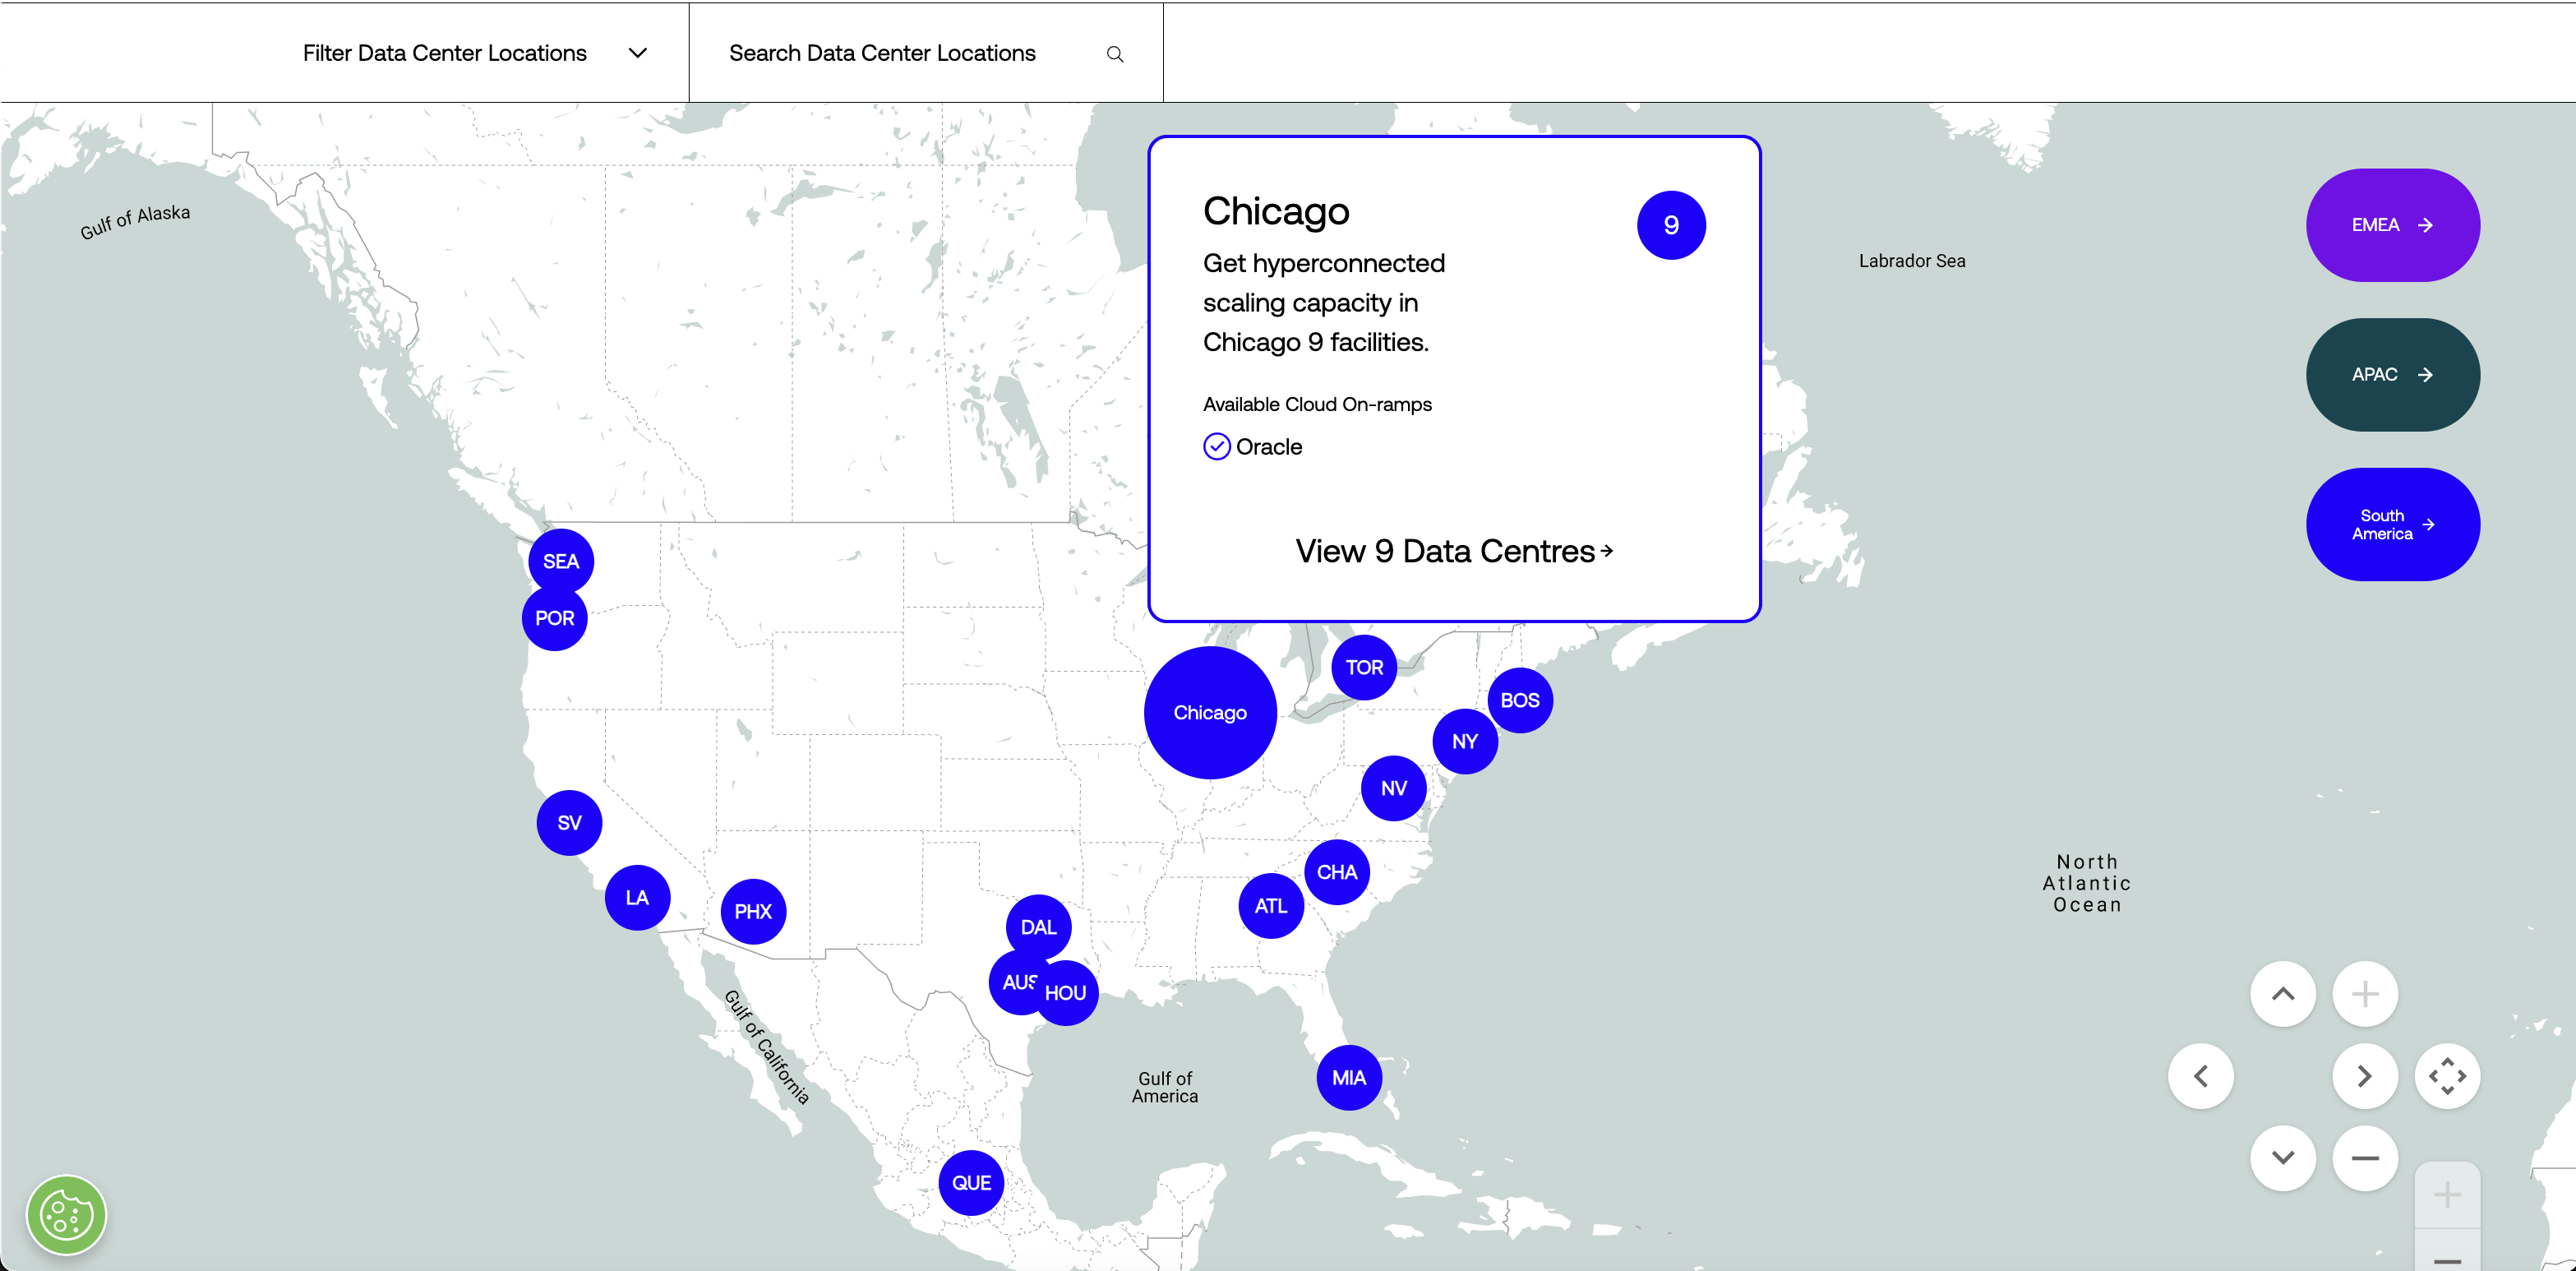Select the MIA location marker
2576x1271 pixels.
click(1349, 1077)
